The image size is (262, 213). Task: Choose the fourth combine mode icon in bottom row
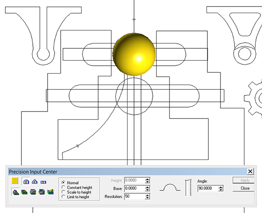42,192
